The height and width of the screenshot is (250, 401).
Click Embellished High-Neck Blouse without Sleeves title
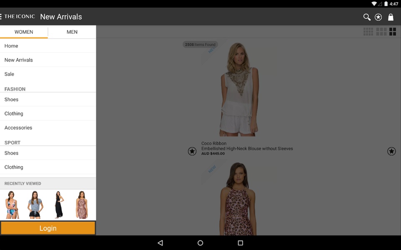247,148
